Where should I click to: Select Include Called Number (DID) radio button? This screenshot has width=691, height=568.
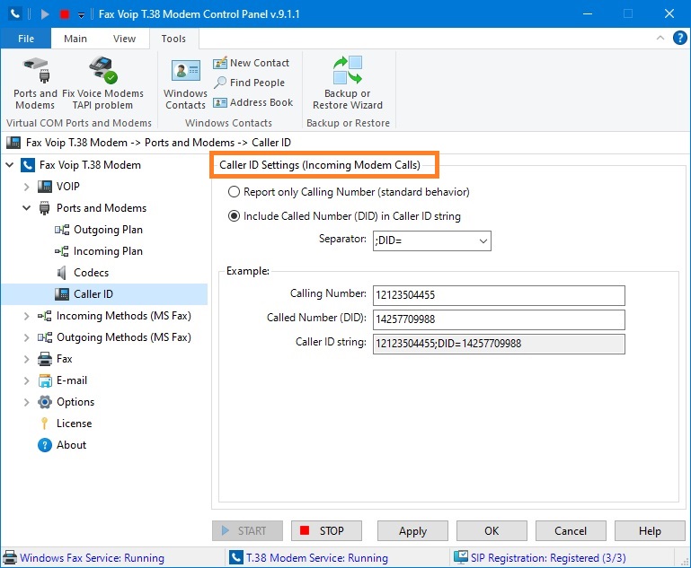(234, 216)
